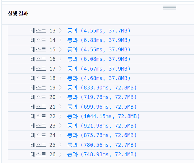Click result 통과 (921.98ms, 72.5MB)

(102, 126)
